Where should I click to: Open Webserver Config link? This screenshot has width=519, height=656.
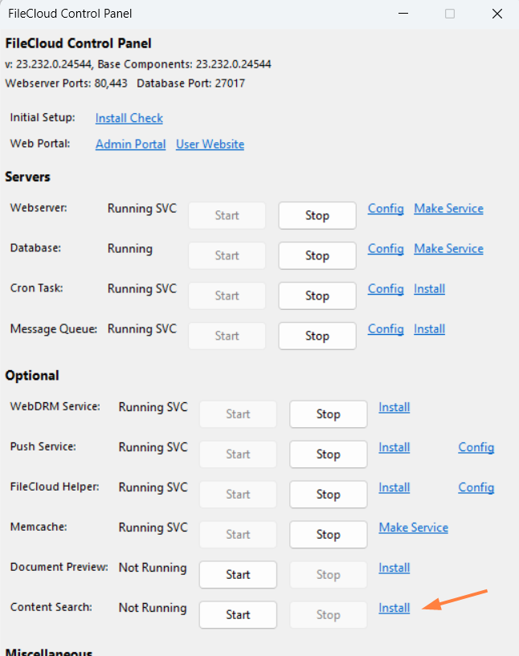[x=386, y=209]
